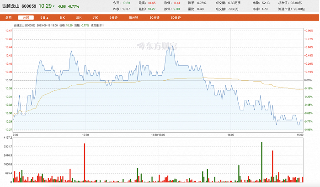Viewport: 320px width, 187px height.
Task: Expand the 5日 tab arrow indicator
Action: coord(48,18)
